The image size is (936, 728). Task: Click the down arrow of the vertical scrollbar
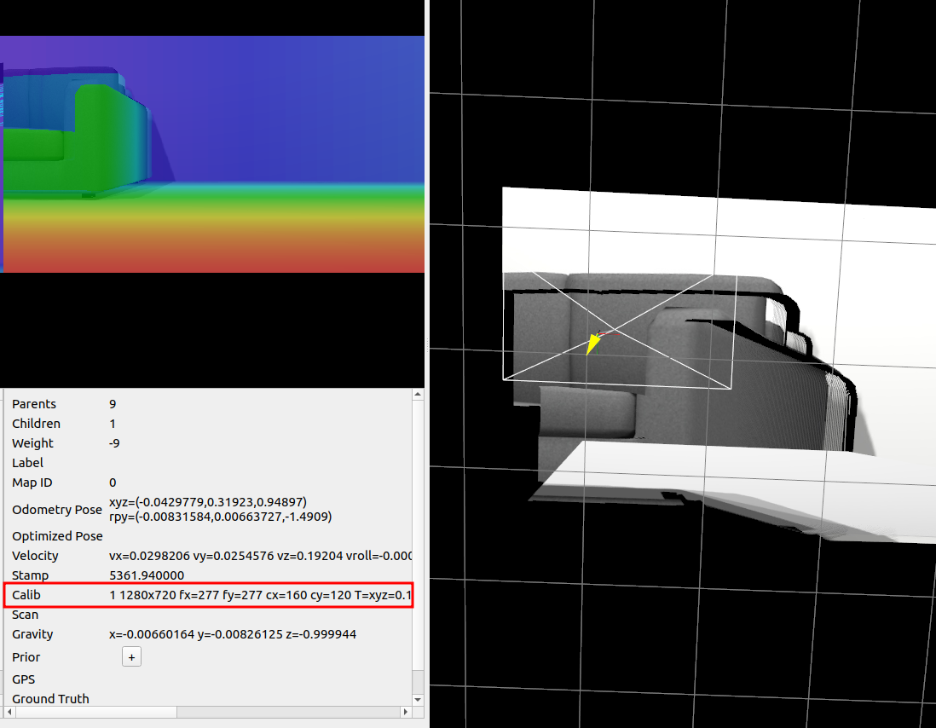click(x=417, y=699)
